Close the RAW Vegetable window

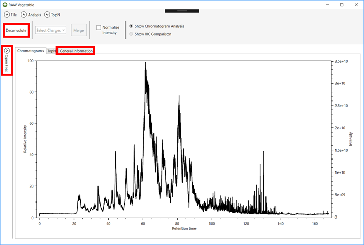coord(356,5)
